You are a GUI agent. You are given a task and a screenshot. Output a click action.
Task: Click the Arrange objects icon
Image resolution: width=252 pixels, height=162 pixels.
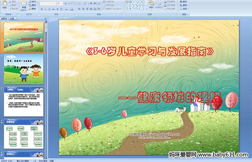point(151,5)
